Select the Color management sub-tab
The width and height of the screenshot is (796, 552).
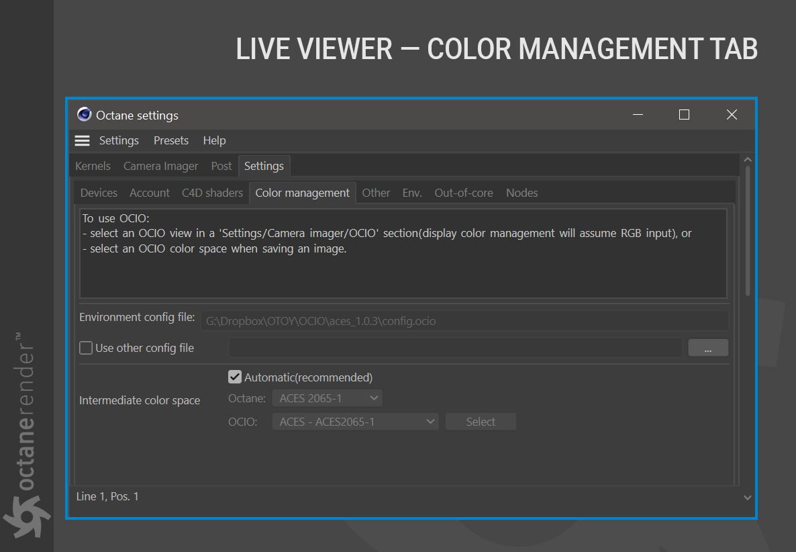click(303, 193)
